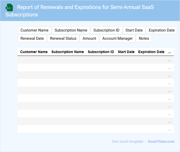This screenshot has height=152, width=180.
Task: Select the Subscription Name tag
Action: pos(71,30)
